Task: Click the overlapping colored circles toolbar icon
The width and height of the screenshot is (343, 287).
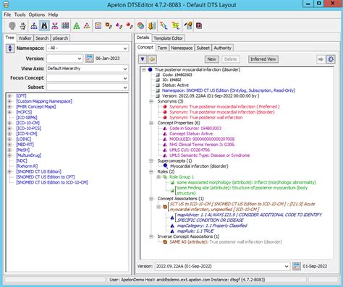Action: [x=140, y=25]
